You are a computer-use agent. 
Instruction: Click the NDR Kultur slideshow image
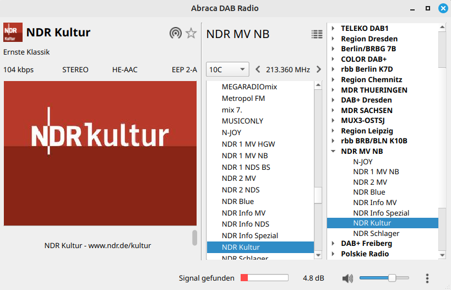pyautogui.click(x=100, y=153)
